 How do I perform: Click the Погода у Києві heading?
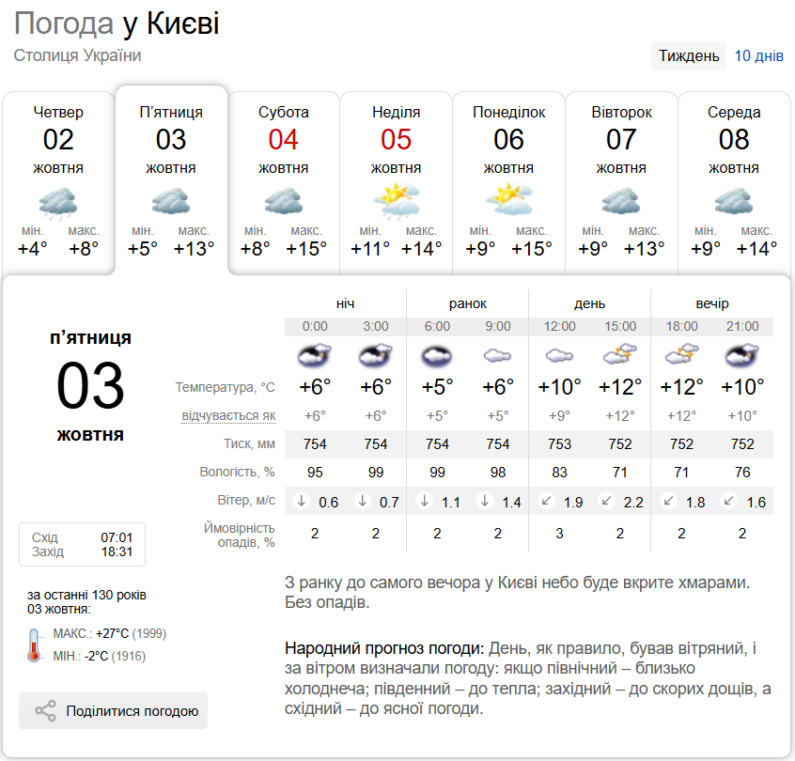pyautogui.click(x=117, y=23)
